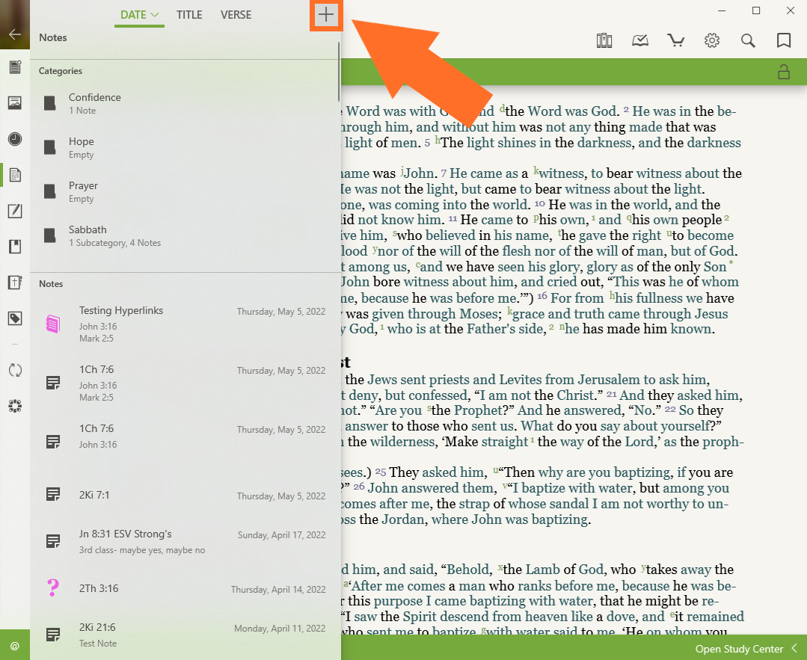Screen dimensions: 807x660
Task: Click the search magnifier icon
Action: coord(748,40)
